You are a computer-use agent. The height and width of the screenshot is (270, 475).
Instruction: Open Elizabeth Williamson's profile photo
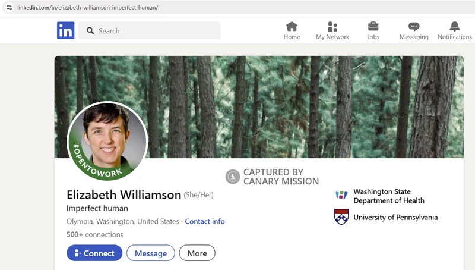[107, 141]
